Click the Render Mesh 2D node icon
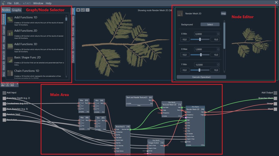 click(x=180, y=13)
